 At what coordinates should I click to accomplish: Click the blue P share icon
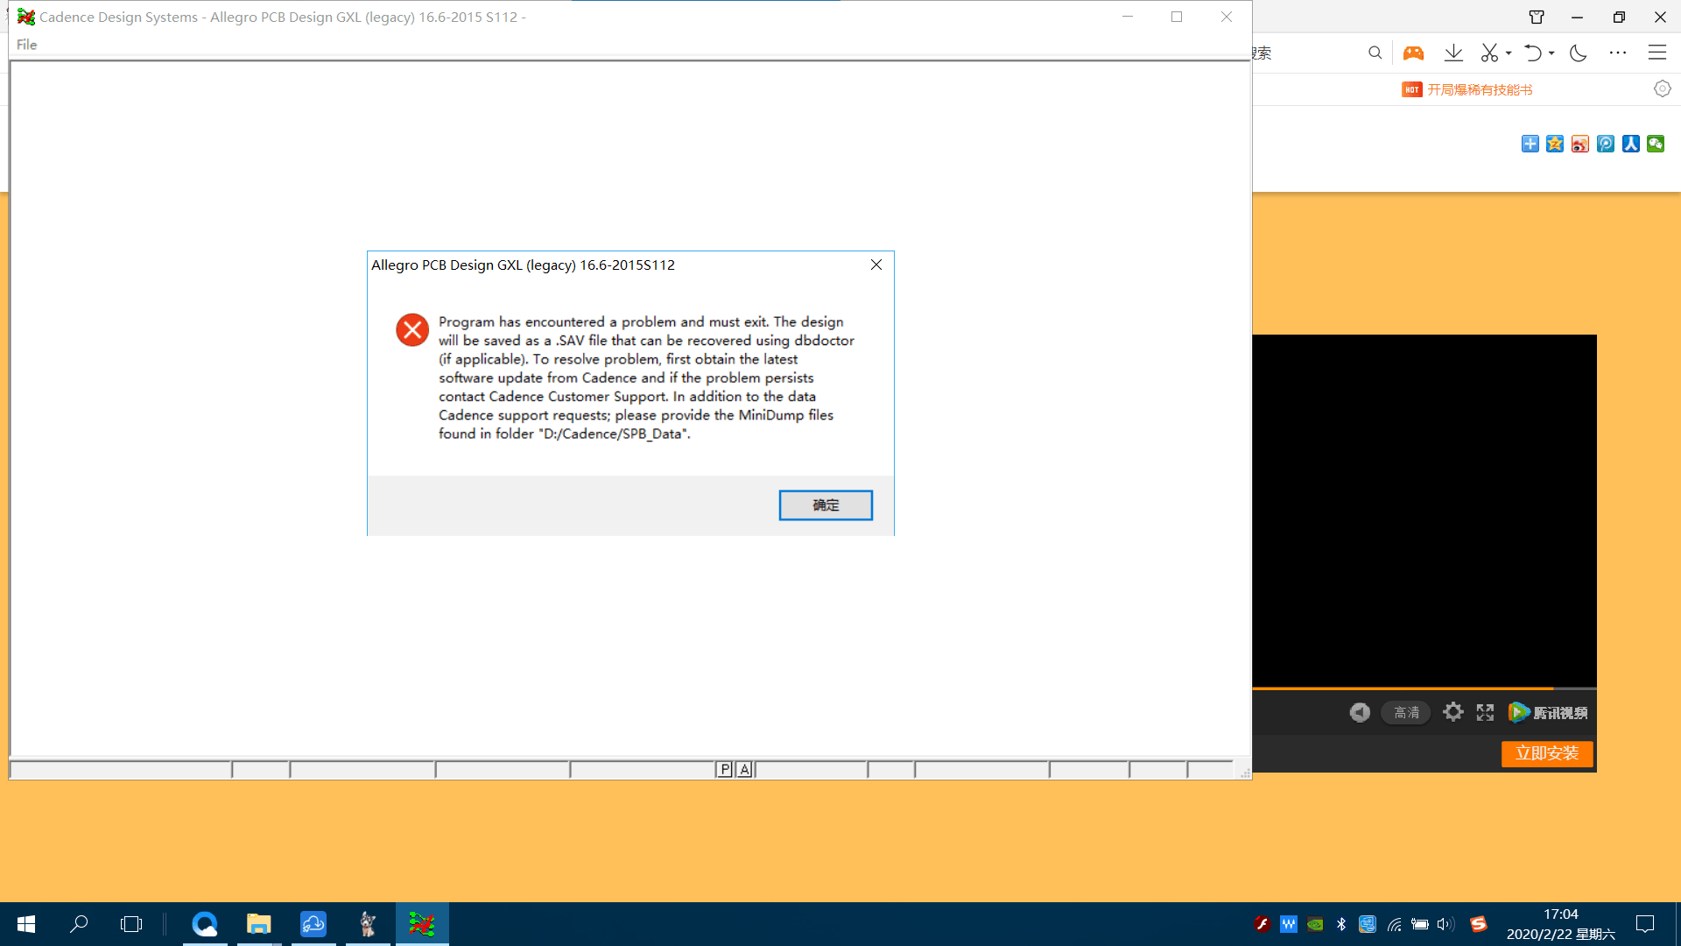click(1606, 144)
